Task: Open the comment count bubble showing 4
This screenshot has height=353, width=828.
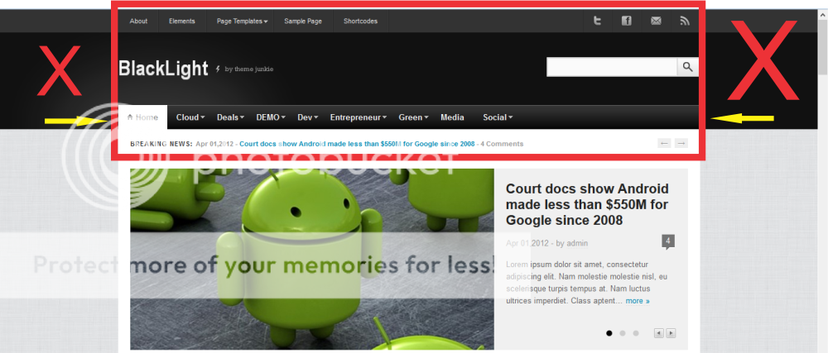Action: 668,242
